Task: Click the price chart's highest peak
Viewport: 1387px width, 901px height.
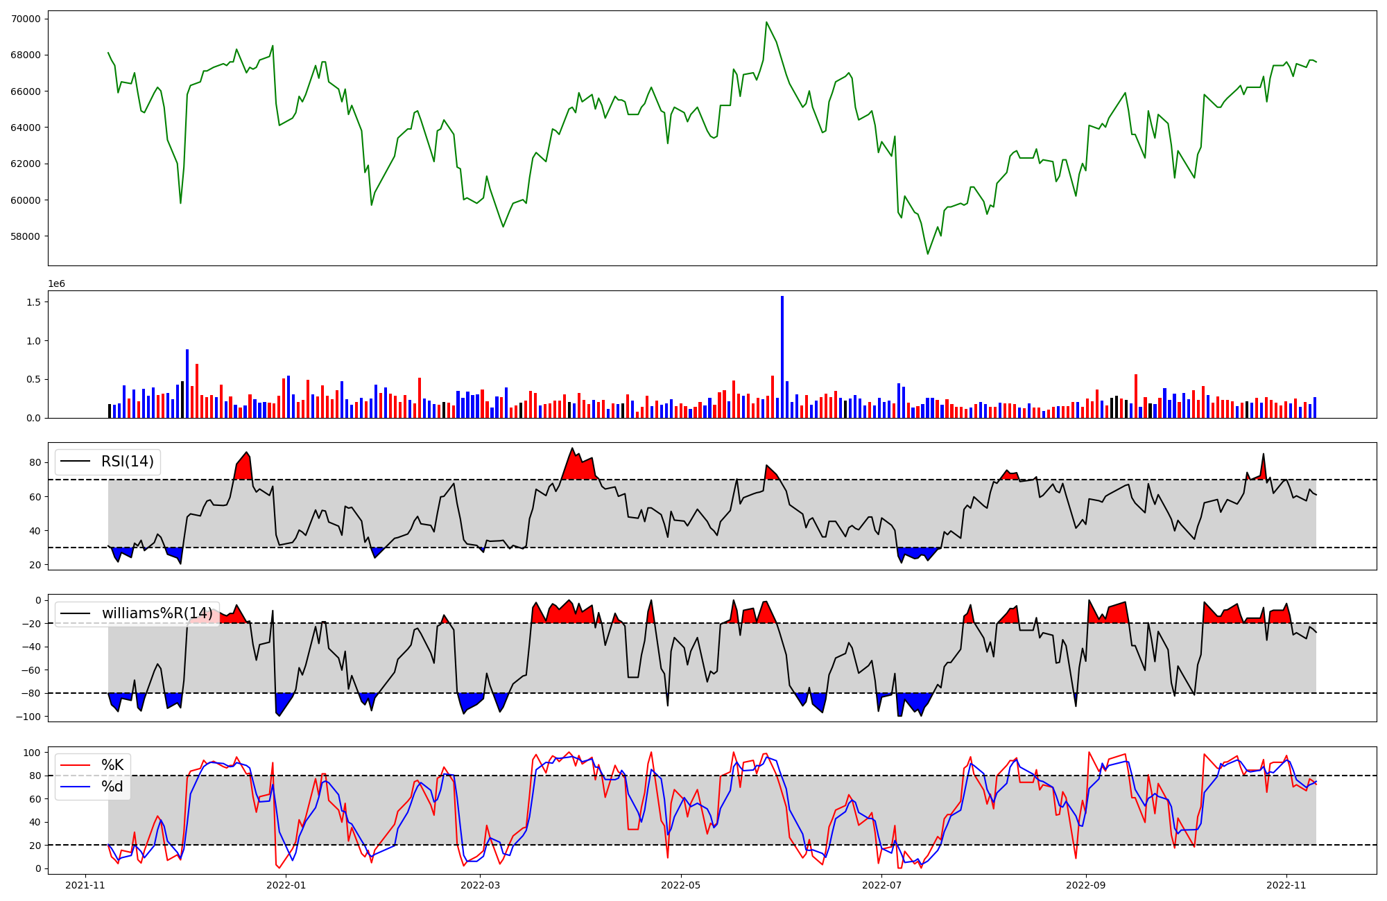Action: (x=766, y=22)
